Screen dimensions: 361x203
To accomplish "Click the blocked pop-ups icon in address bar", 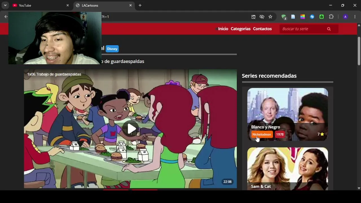I will [x=253, y=17].
